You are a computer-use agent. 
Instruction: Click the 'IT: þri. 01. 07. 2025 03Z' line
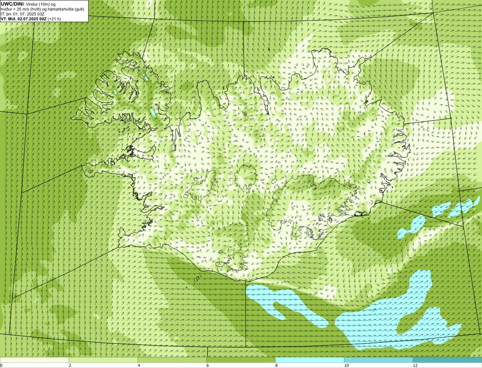[23, 14]
